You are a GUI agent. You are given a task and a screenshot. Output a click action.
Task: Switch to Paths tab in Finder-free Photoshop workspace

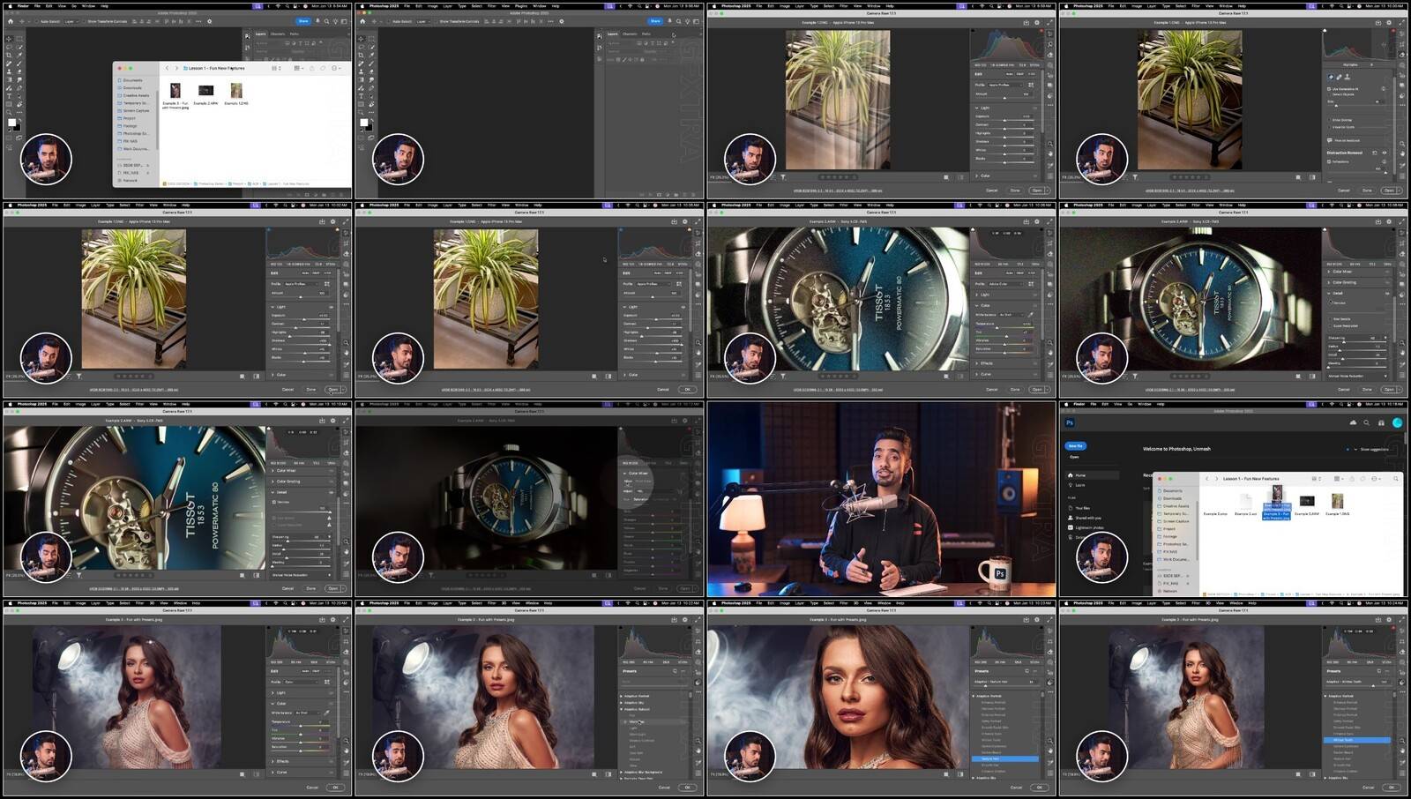(x=646, y=34)
